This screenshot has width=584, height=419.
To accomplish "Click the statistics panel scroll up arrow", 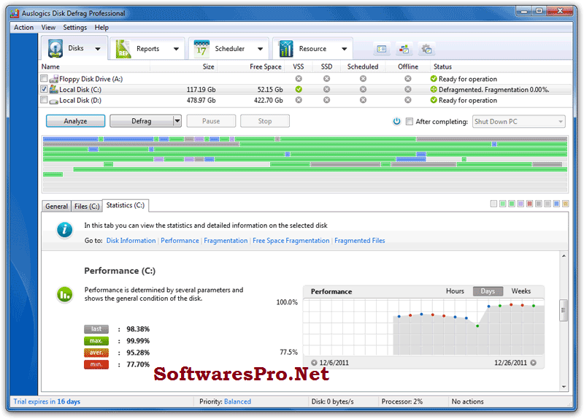I will [x=564, y=256].
